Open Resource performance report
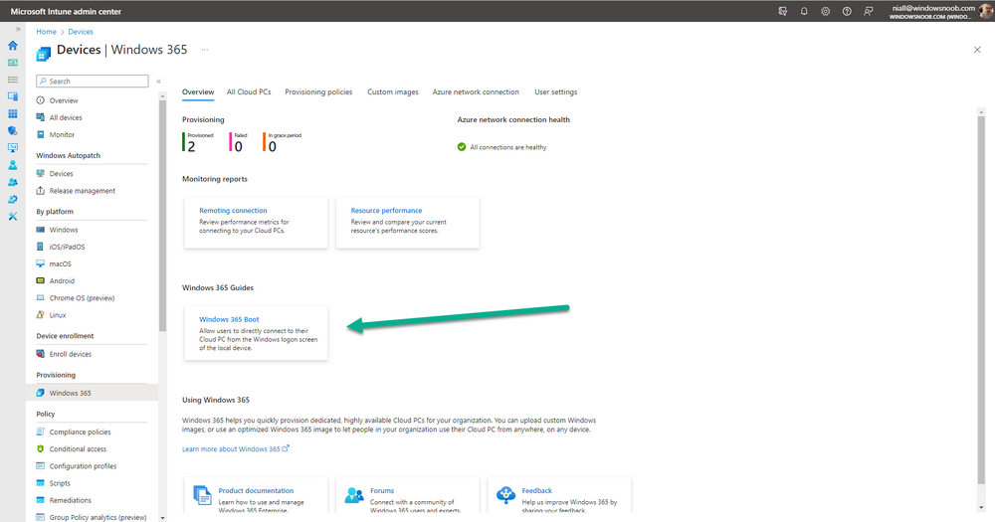 click(x=386, y=211)
